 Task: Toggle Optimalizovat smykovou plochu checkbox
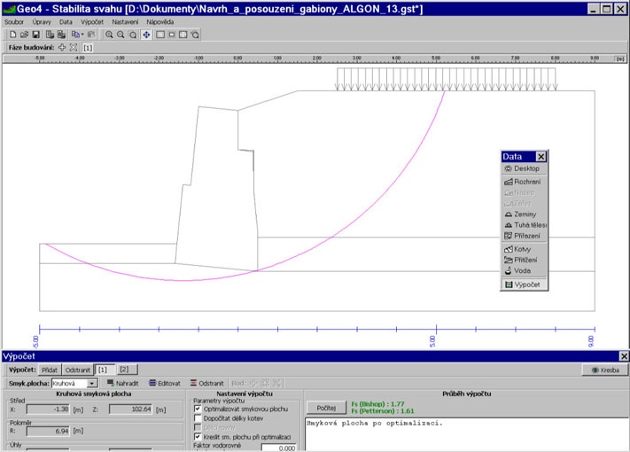pyautogui.click(x=198, y=409)
